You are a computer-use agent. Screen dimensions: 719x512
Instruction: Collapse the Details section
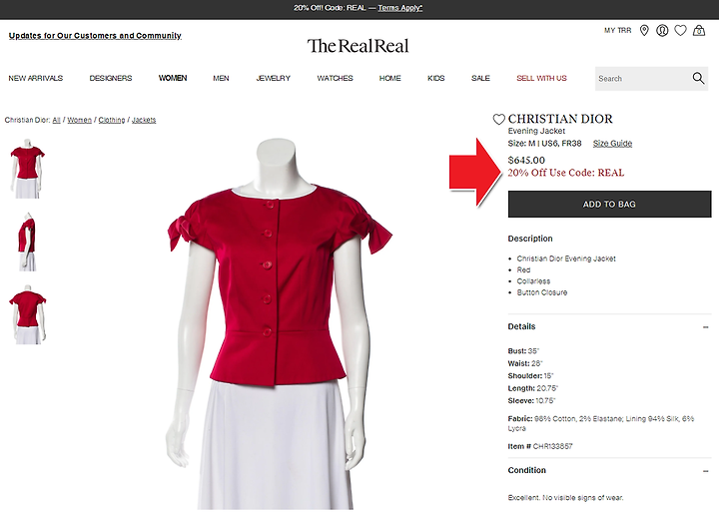705,326
